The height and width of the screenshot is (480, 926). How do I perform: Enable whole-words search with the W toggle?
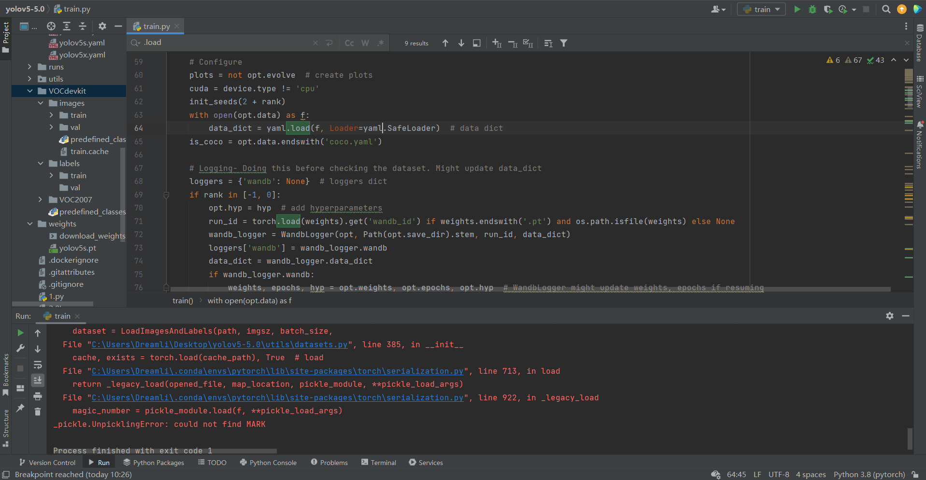click(365, 43)
